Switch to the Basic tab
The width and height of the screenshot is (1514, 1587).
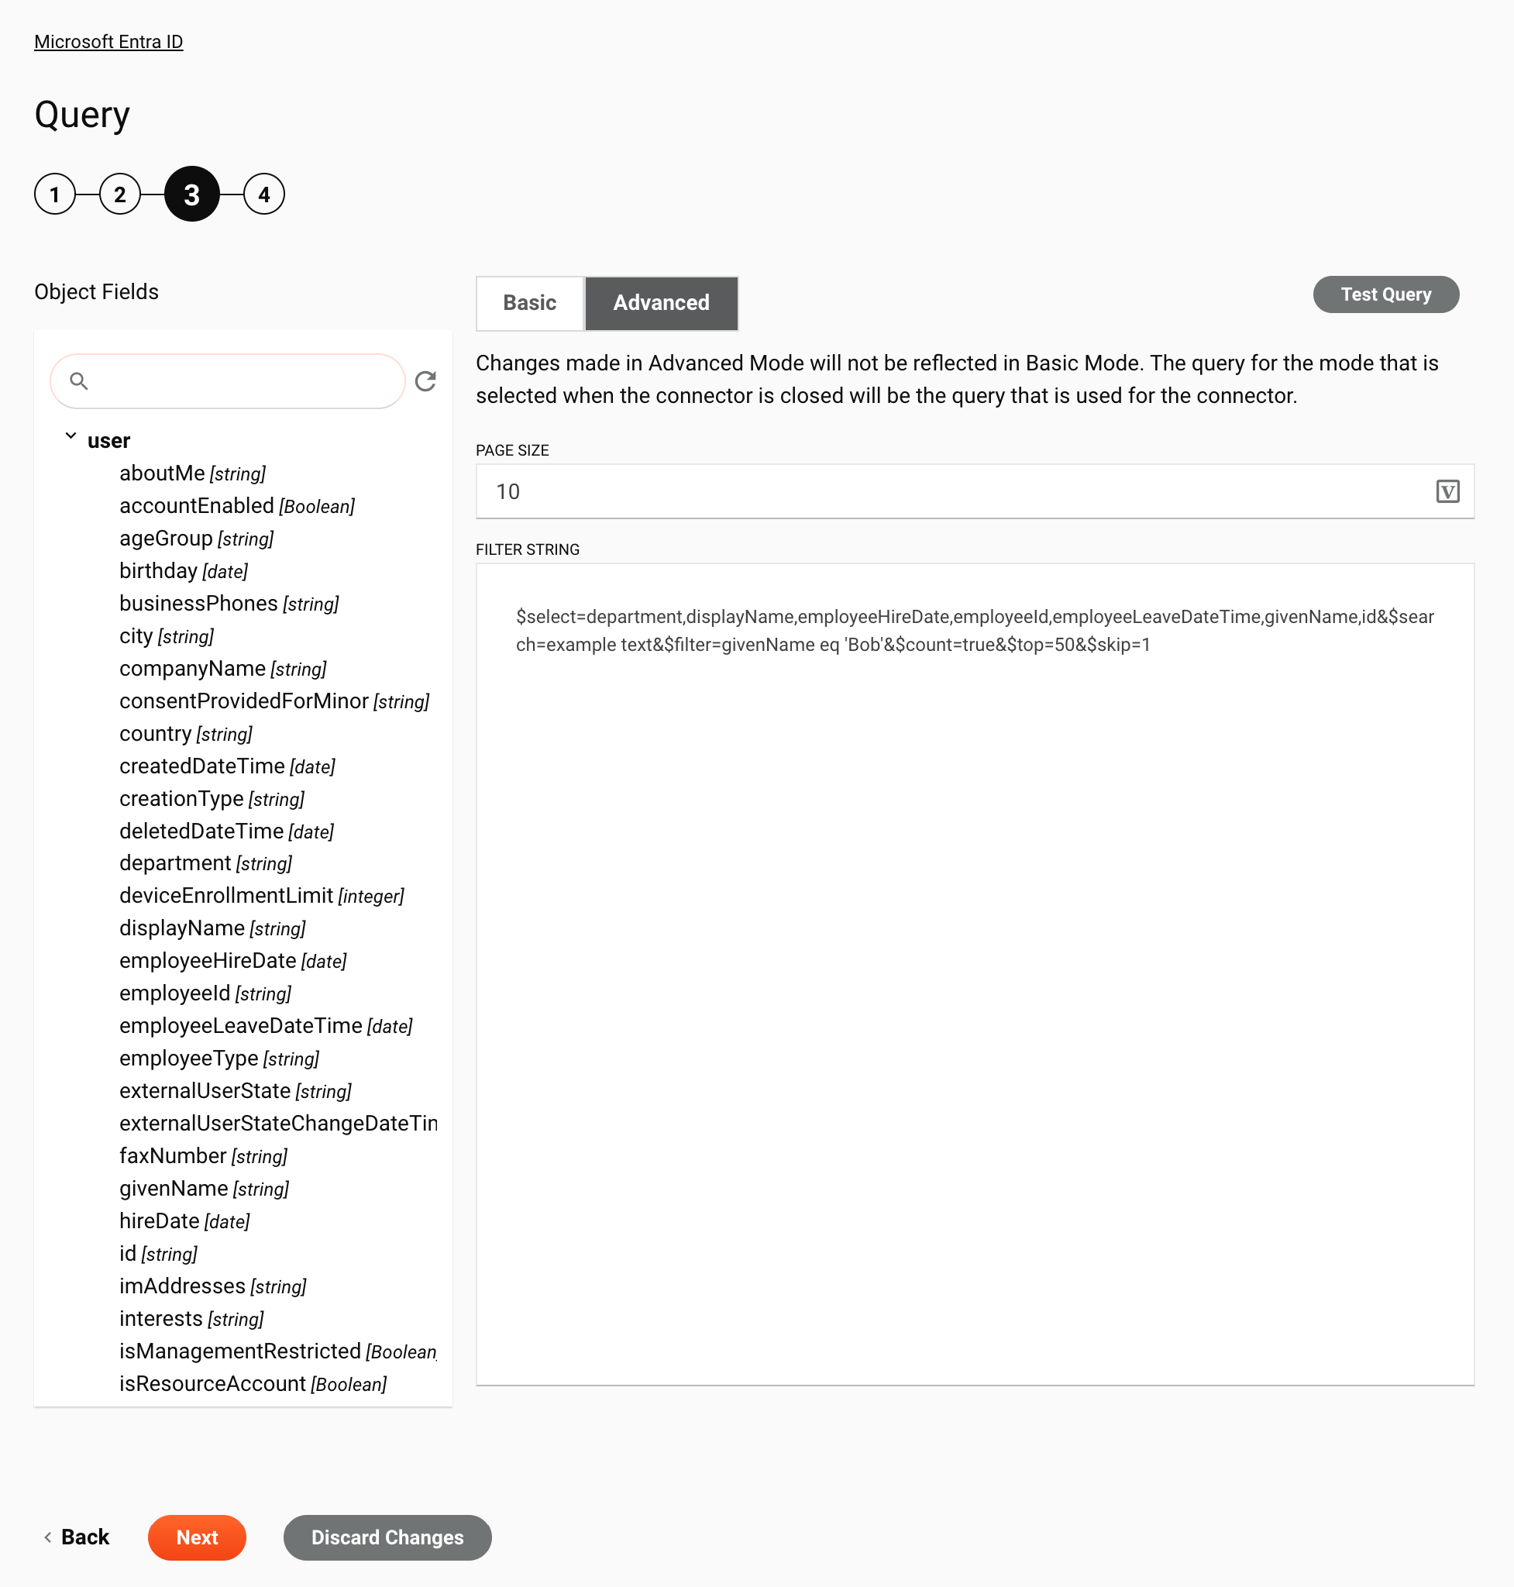pos(530,303)
